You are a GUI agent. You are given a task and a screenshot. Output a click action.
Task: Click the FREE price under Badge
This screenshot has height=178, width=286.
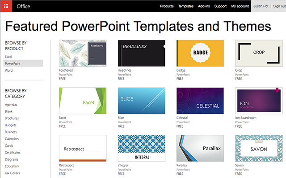point(180,79)
